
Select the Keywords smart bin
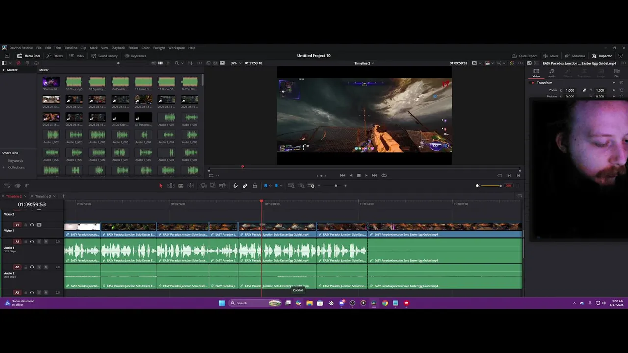[x=15, y=161]
